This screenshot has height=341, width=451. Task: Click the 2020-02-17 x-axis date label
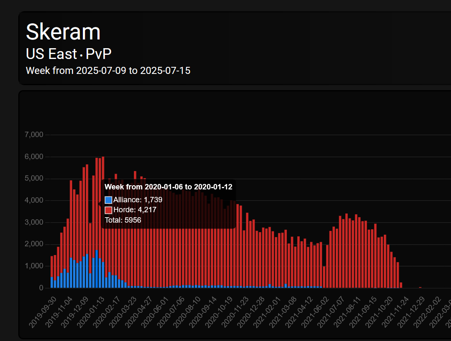[x=106, y=312]
